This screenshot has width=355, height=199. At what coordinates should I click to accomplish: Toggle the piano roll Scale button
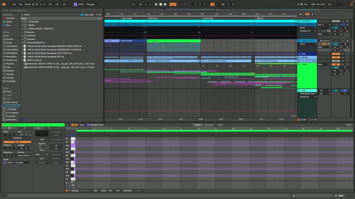click(82, 125)
